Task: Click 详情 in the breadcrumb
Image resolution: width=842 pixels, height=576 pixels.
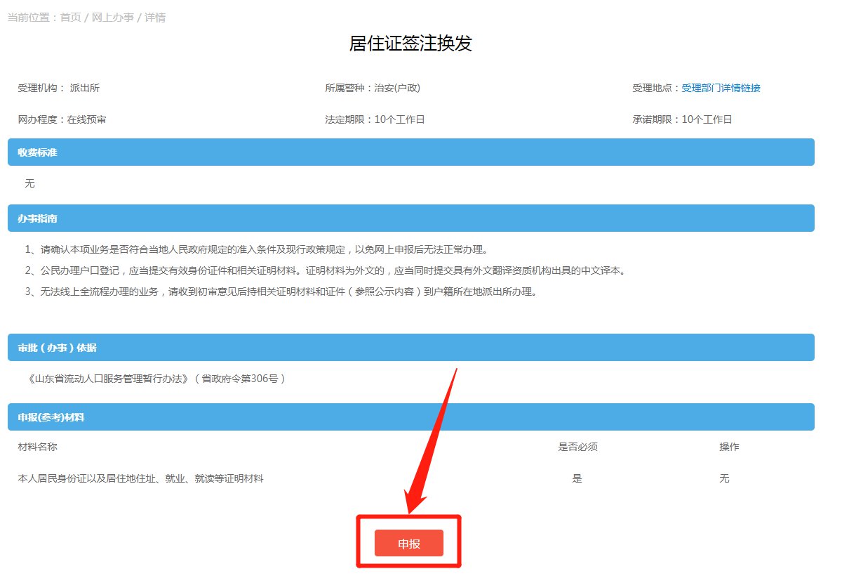Action: [155, 18]
